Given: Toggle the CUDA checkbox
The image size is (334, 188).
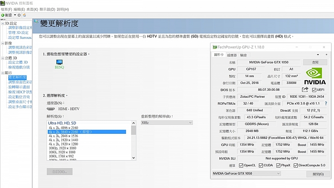Looking at the screenshot, I should pos(261,165).
